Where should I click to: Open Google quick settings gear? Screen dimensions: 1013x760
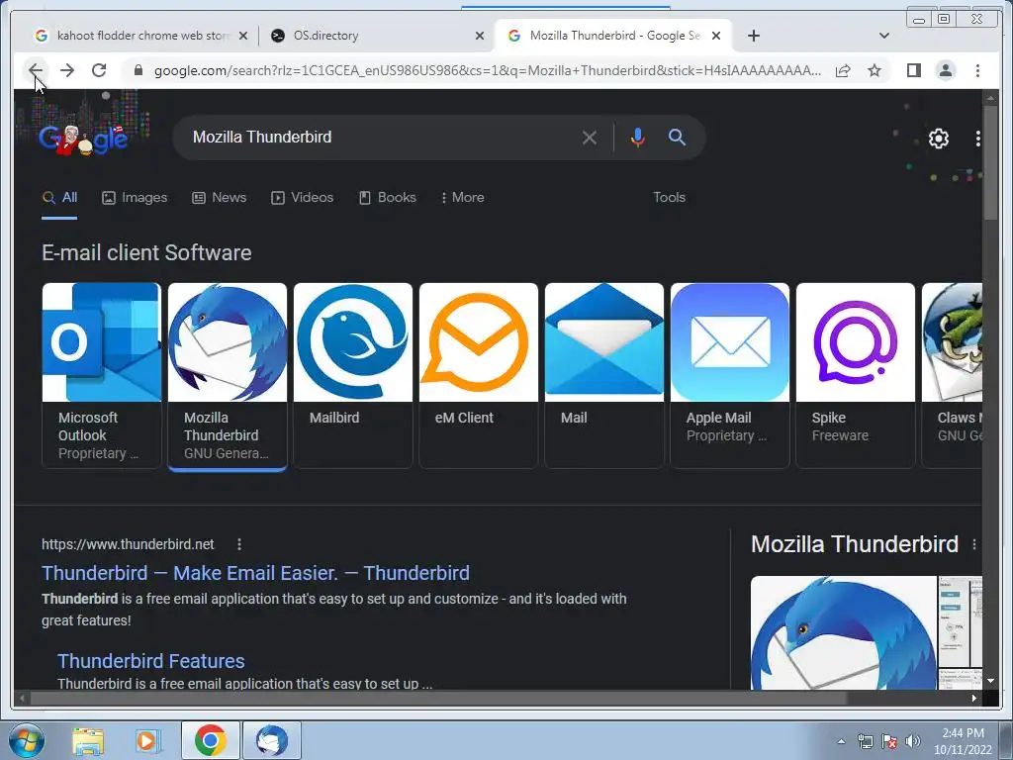pos(938,138)
